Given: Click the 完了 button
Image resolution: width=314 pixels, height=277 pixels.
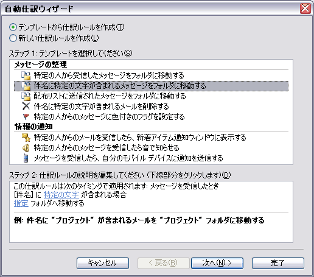Looking at the screenshot, I should click(278, 263).
